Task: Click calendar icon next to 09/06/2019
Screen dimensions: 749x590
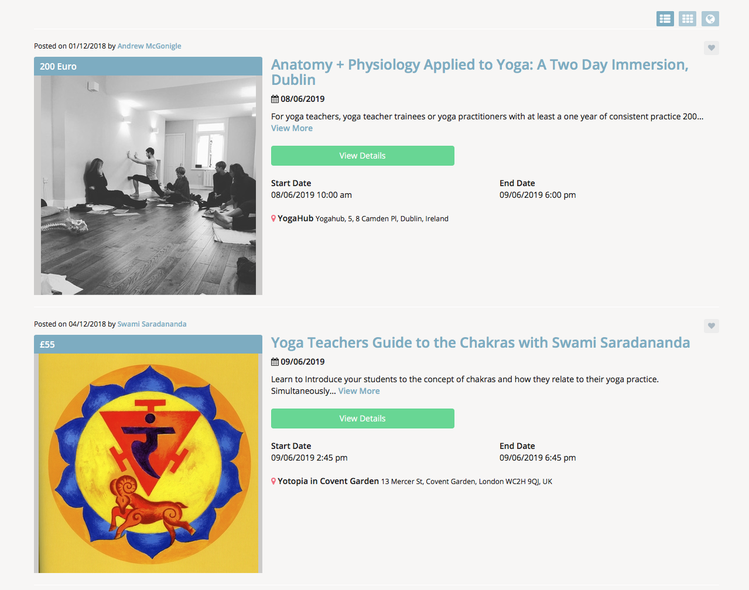Action: tap(275, 362)
